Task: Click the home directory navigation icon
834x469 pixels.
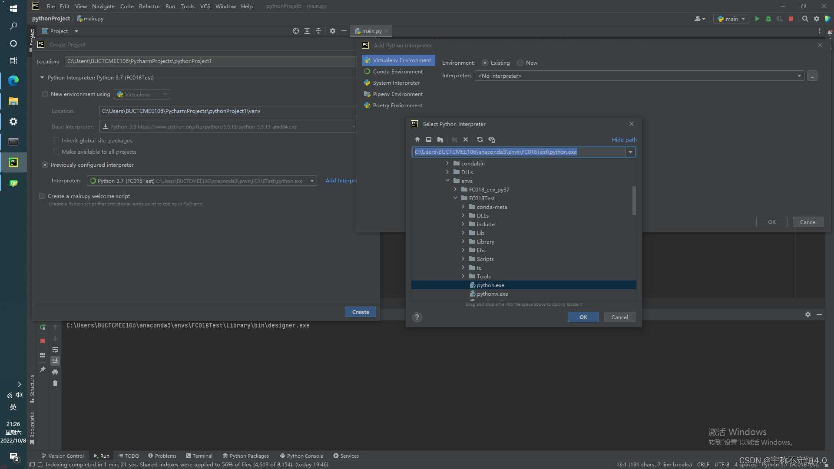Action: [x=417, y=139]
